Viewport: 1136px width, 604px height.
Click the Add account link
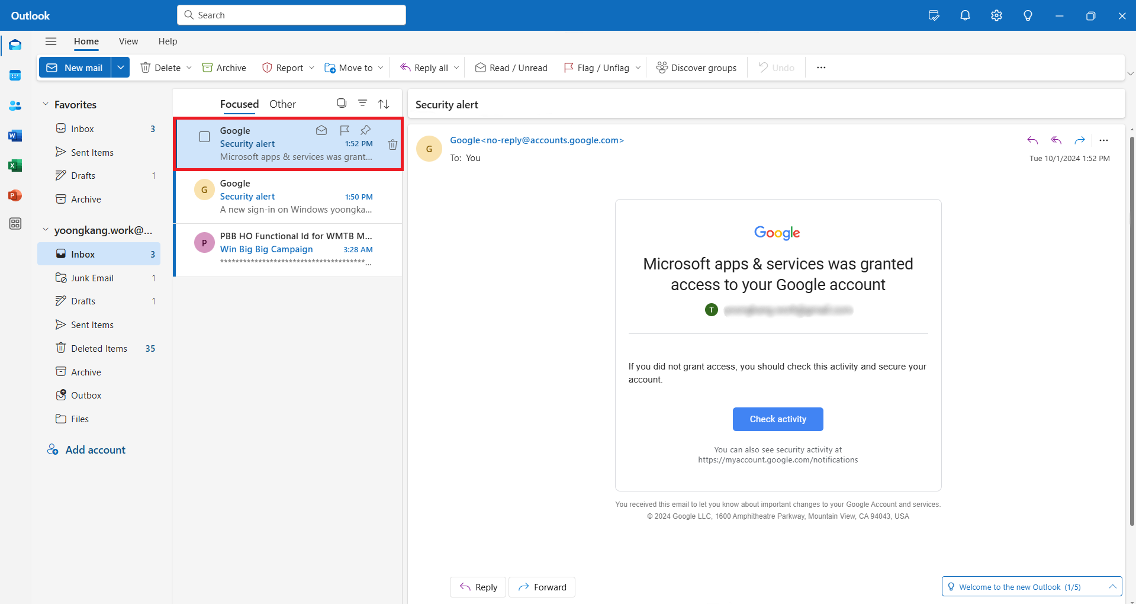click(95, 450)
